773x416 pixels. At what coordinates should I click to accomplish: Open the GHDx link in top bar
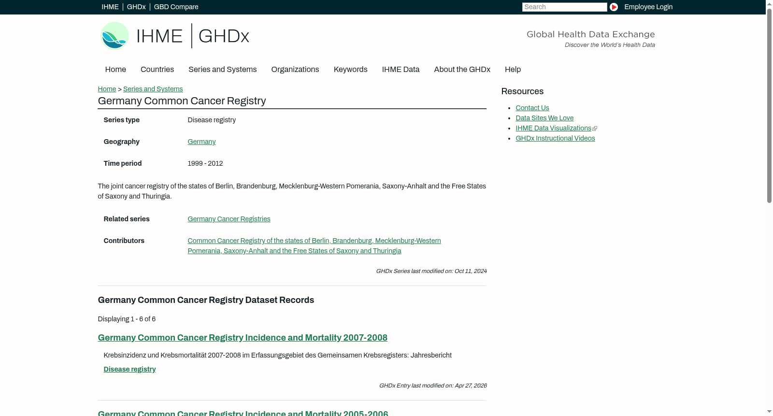[136, 7]
